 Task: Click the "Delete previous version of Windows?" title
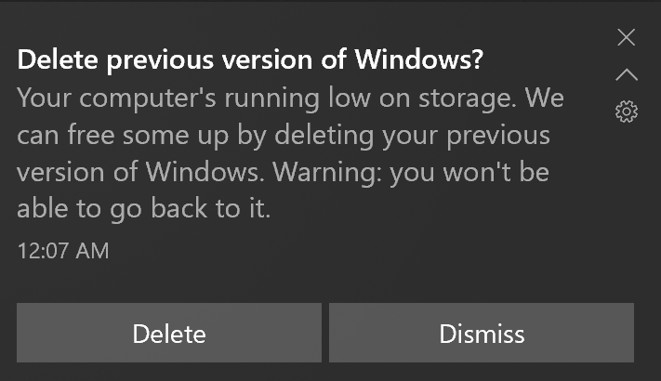tap(250, 60)
